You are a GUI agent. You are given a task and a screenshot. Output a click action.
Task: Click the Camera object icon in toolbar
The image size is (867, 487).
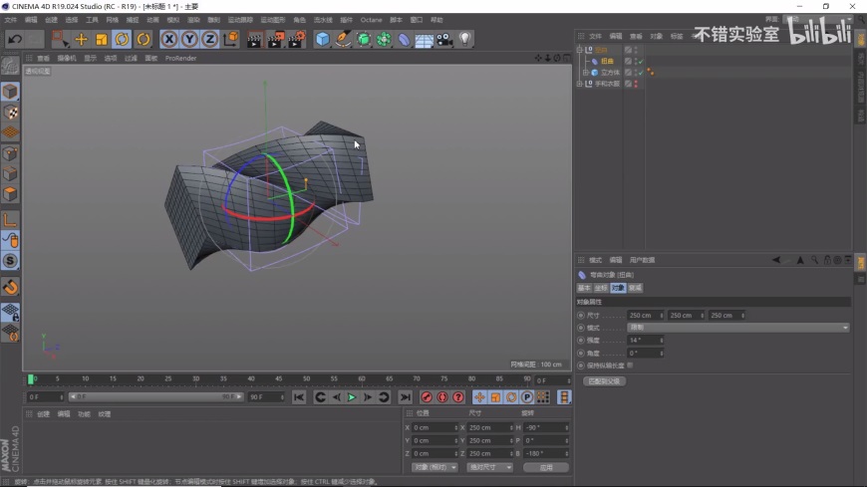444,39
